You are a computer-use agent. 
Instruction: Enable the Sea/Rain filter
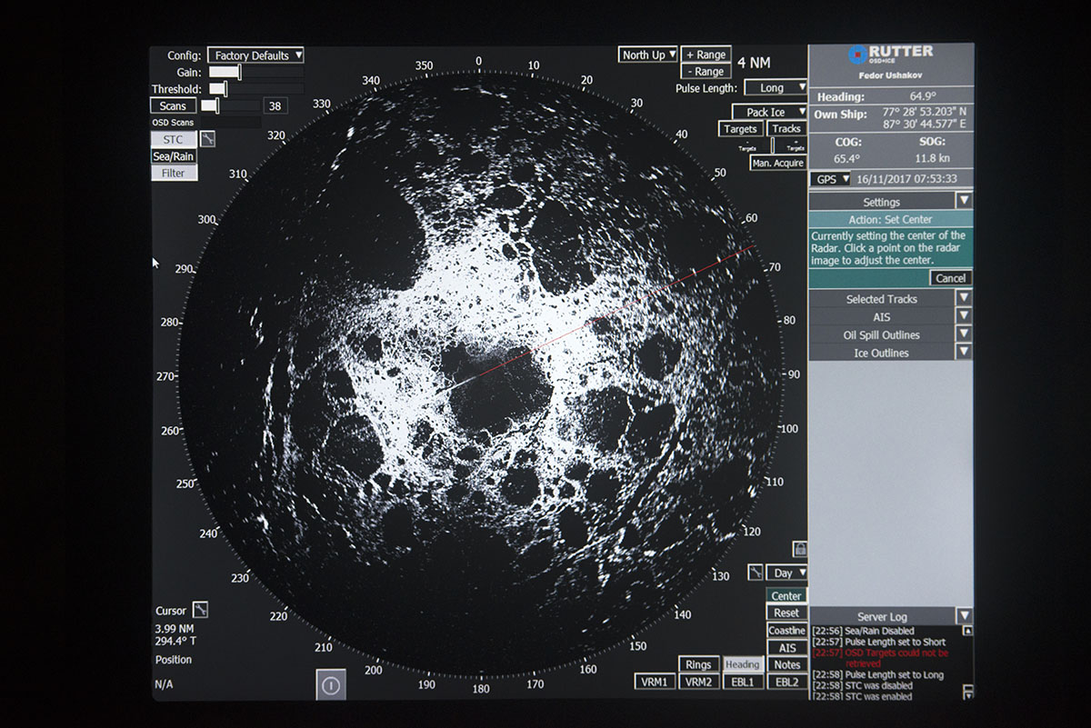tap(173, 156)
